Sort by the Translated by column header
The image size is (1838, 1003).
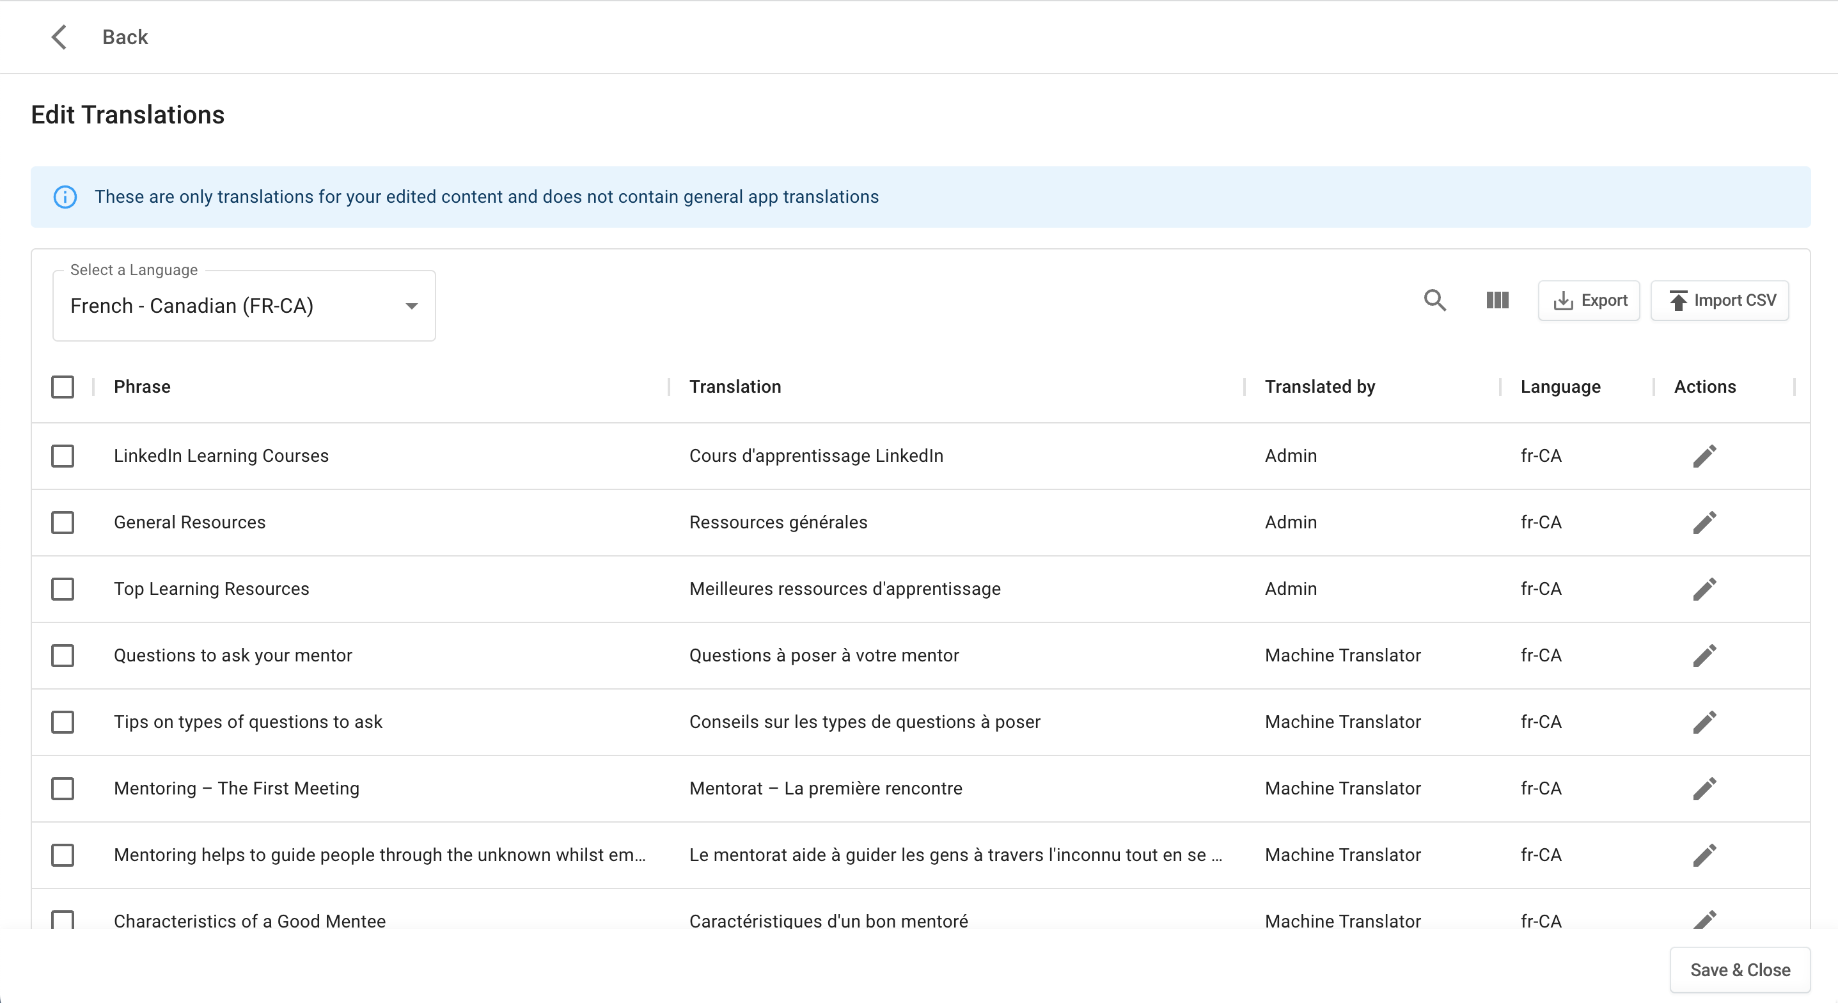click(x=1319, y=387)
